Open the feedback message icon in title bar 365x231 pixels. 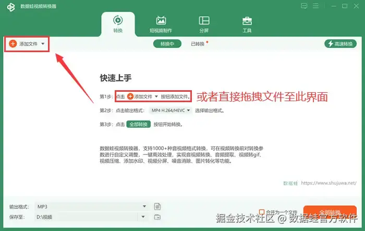(x=304, y=6)
